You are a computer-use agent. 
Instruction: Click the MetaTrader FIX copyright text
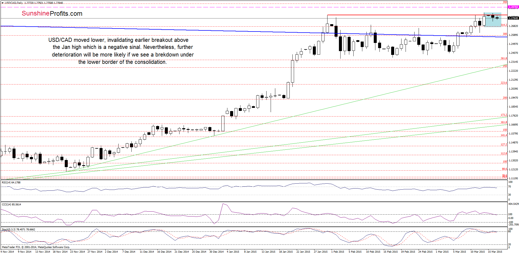click(36, 247)
